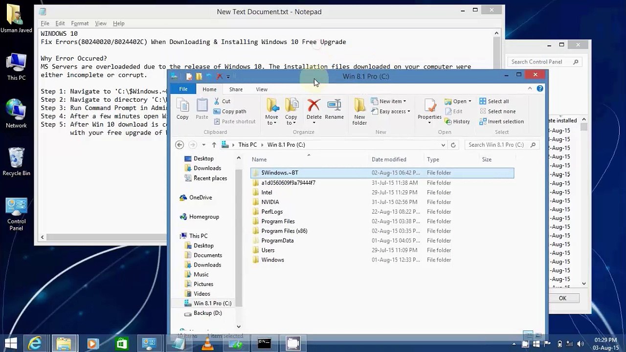Switch to the Share ribbon tab

coord(236,89)
